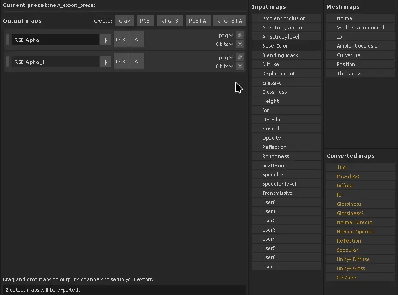Select Ior input map
The image size is (398, 295).
click(x=286, y=110)
